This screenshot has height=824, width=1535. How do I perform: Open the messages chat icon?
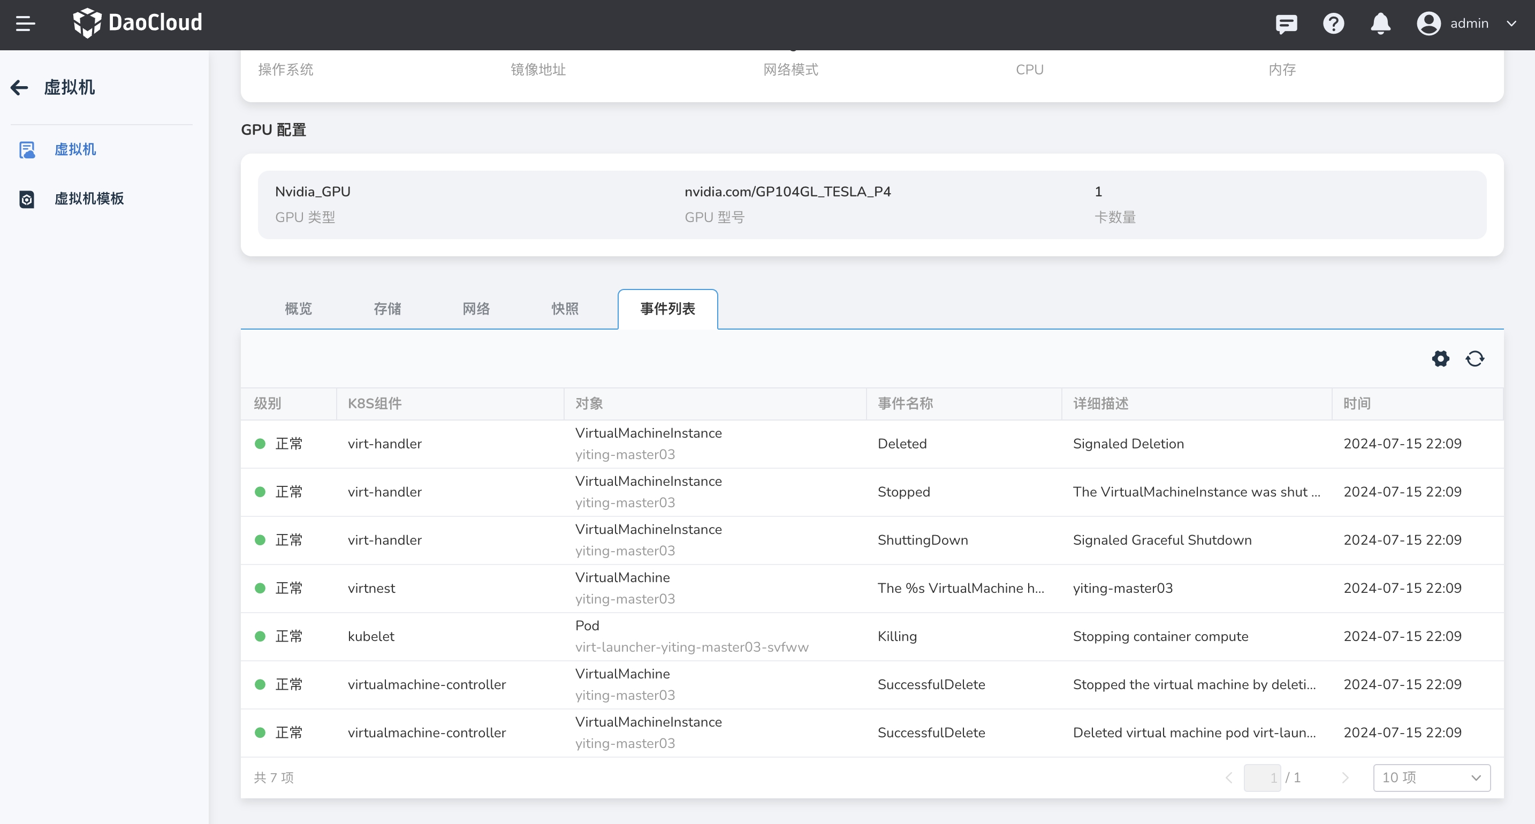point(1286,24)
